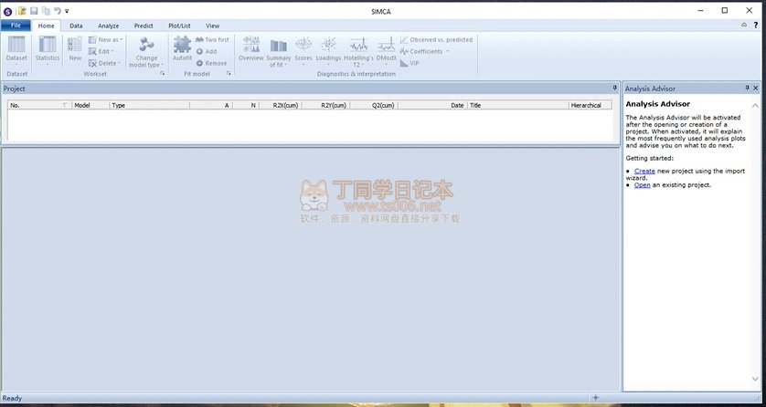
Task: Click the Overview plots icon
Action: pos(251,45)
